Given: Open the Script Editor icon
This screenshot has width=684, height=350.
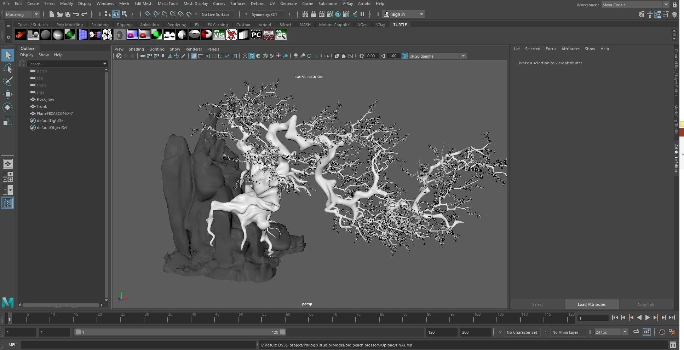Looking at the screenshot, I should pyautogui.click(x=673, y=345).
